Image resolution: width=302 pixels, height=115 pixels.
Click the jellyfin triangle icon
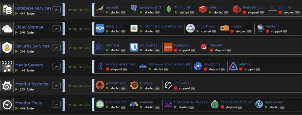[233, 66]
